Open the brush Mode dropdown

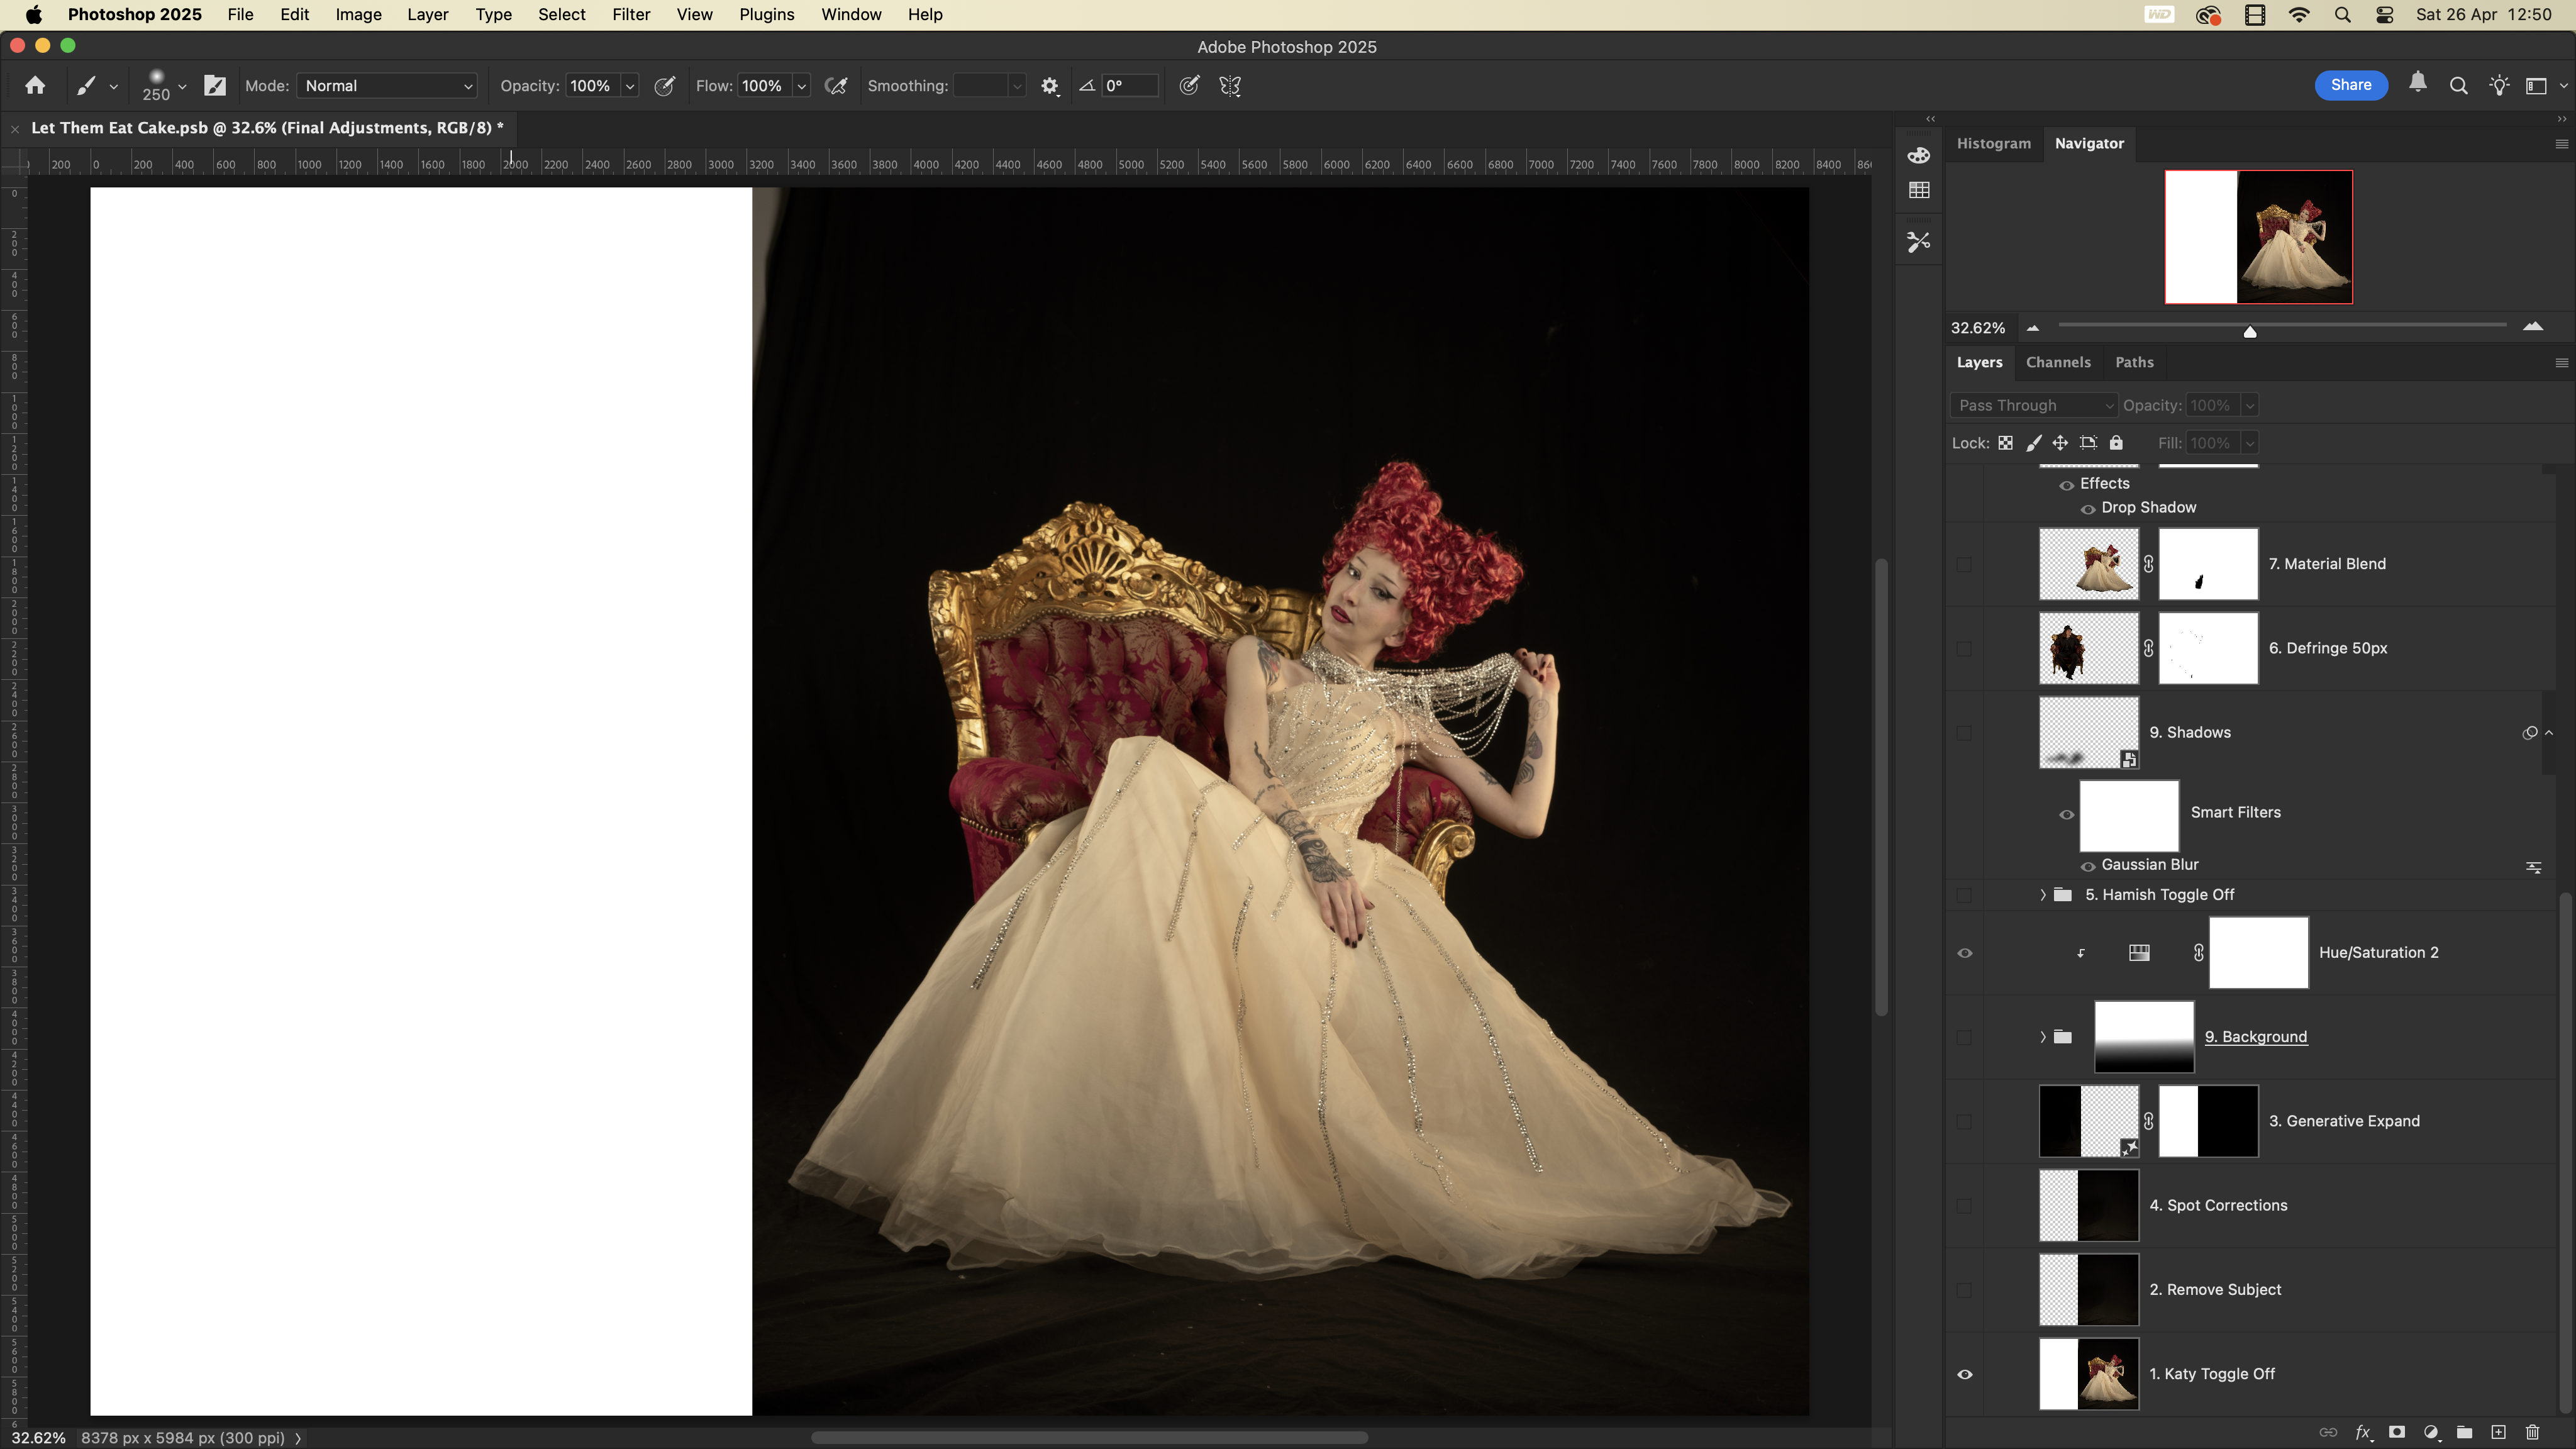pos(387,86)
